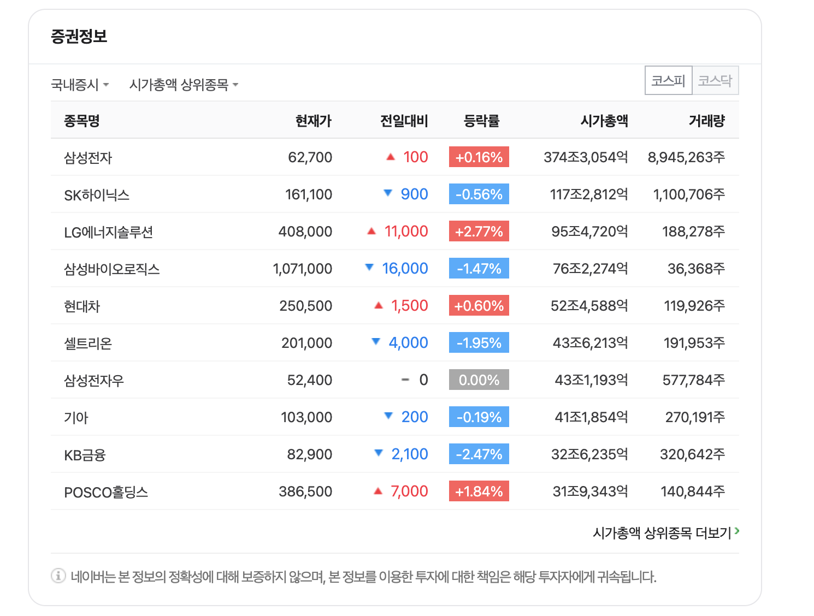This screenshot has width=814, height=616.
Task: Click the 등락률 column header
Action: pyautogui.click(x=482, y=121)
